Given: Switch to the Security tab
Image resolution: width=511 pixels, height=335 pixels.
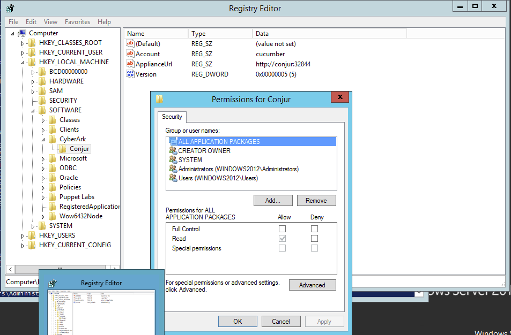Looking at the screenshot, I should click(x=172, y=117).
